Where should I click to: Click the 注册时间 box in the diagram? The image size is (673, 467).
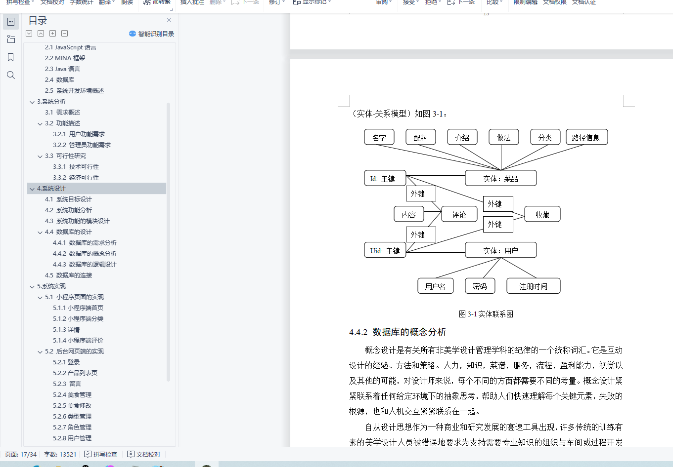[x=534, y=286]
